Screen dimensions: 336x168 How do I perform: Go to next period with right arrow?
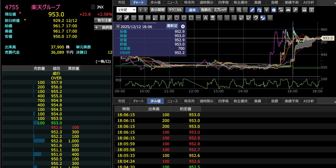[x=146, y=10]
